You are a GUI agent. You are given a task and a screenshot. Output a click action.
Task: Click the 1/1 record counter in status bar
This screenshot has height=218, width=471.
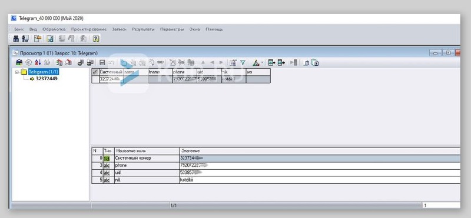[x=173, y=206]
